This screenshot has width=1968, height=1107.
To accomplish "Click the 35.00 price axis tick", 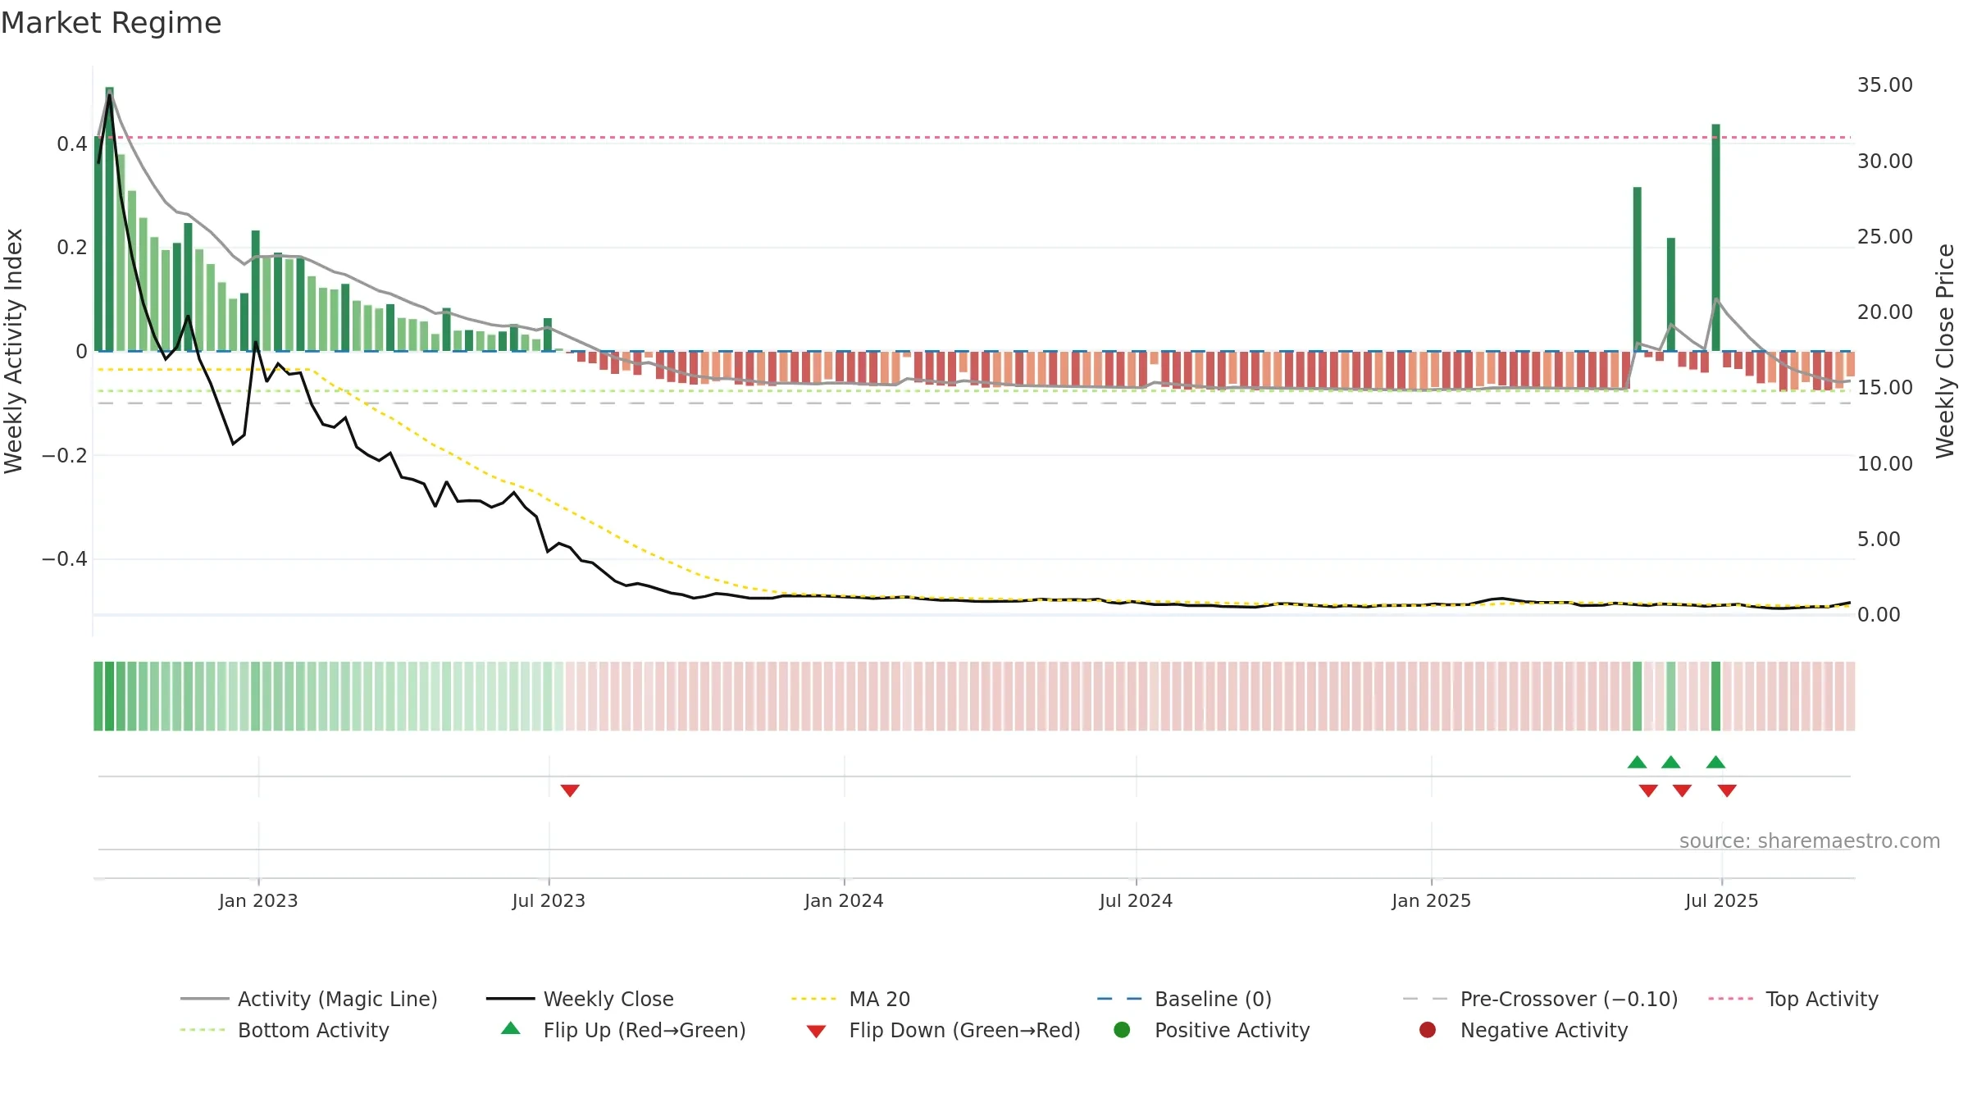I will pos(1884,85).
